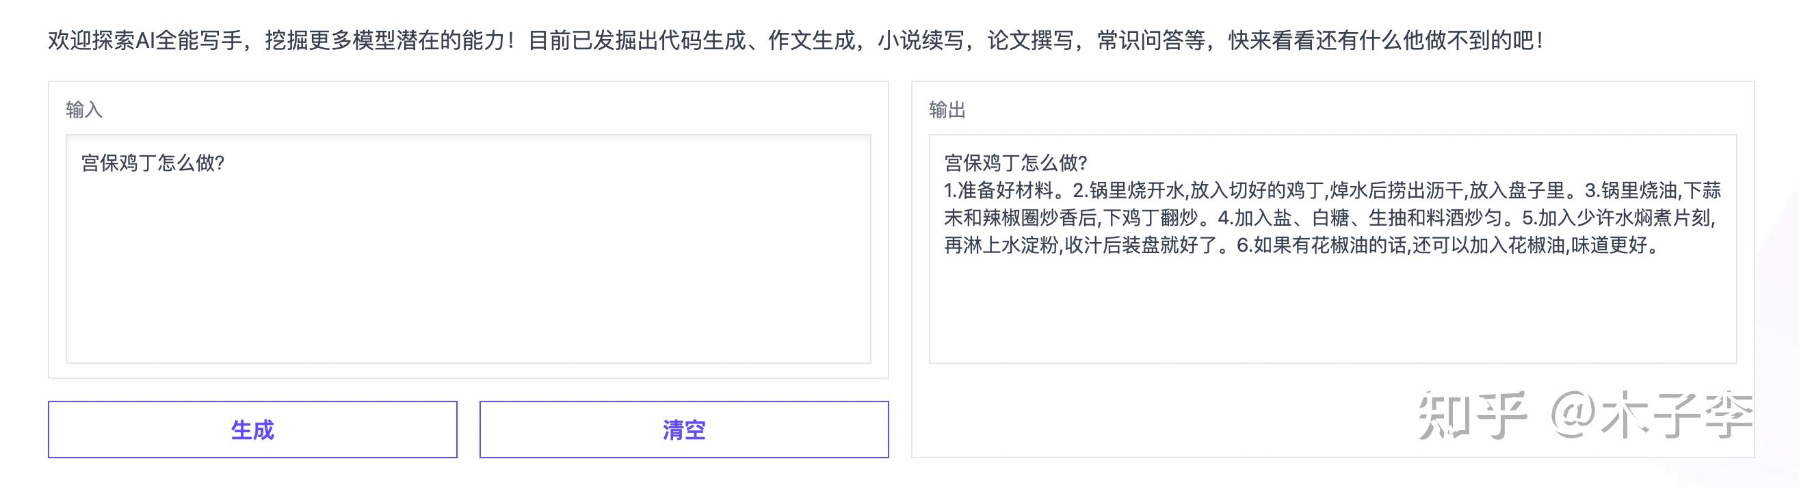Place cursor in input text 宫保鸡丁怎么做?
1799x487 pixels.
(153, 163)
